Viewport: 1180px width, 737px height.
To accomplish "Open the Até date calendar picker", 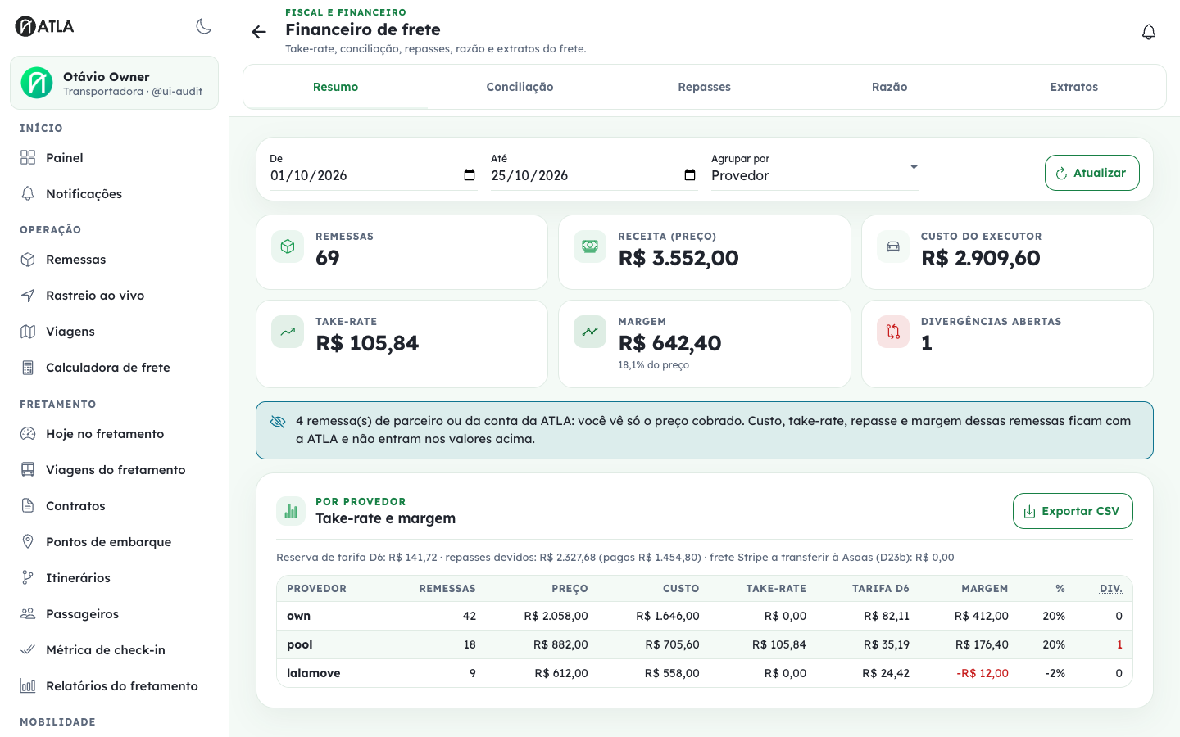I will (x=690, y=175).
